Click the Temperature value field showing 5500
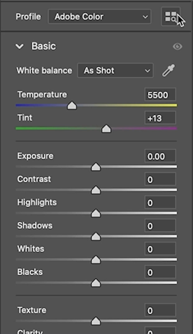The width and height of the screenshot is (193, 334). pyautogui.click(x=160, y=95)
